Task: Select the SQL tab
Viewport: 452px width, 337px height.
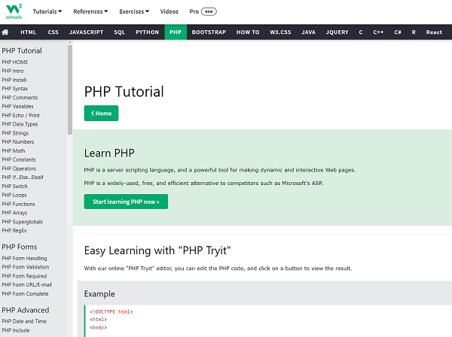Action: (x=119, y=32)
